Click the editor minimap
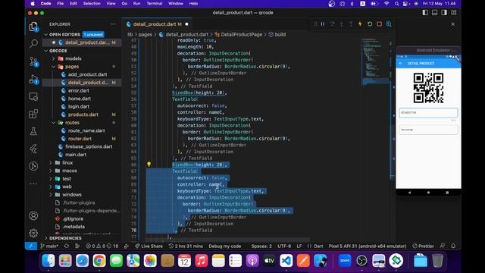The image size is (485, 273). 374,62
